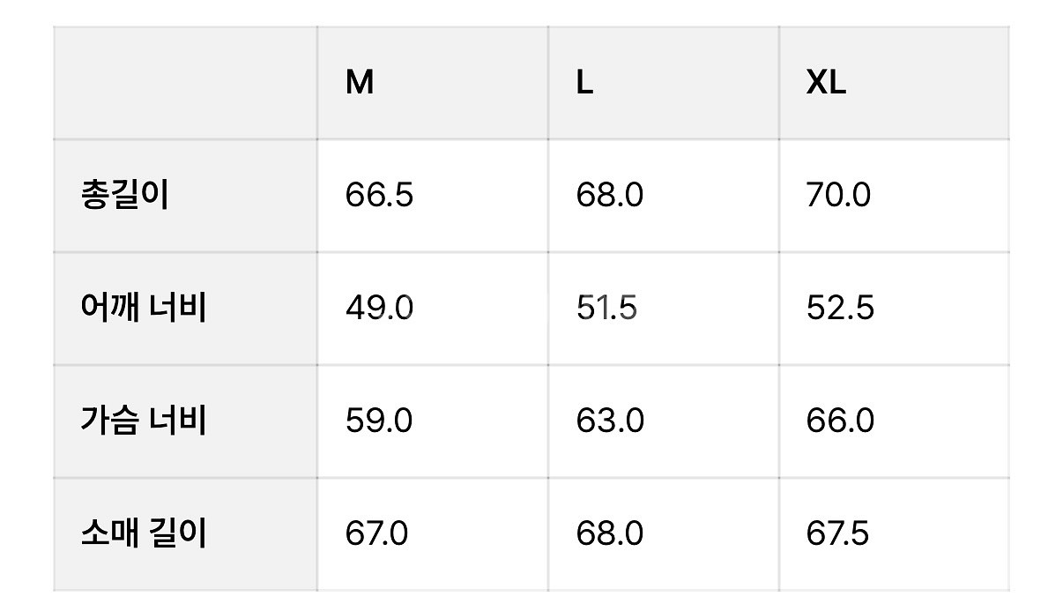Select the 68.0 value in 소매 길이 row
The image size is (1063, 611).
pyautogui.click(x=610, y=533)
